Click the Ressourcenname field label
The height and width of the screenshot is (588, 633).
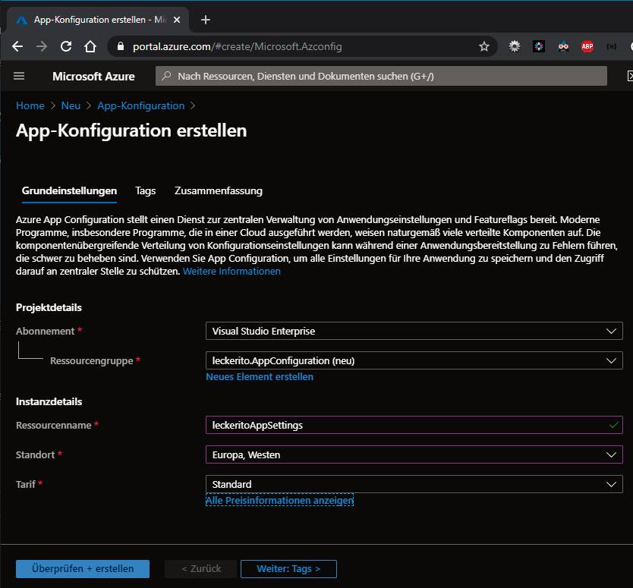click(x=54, y=426)
